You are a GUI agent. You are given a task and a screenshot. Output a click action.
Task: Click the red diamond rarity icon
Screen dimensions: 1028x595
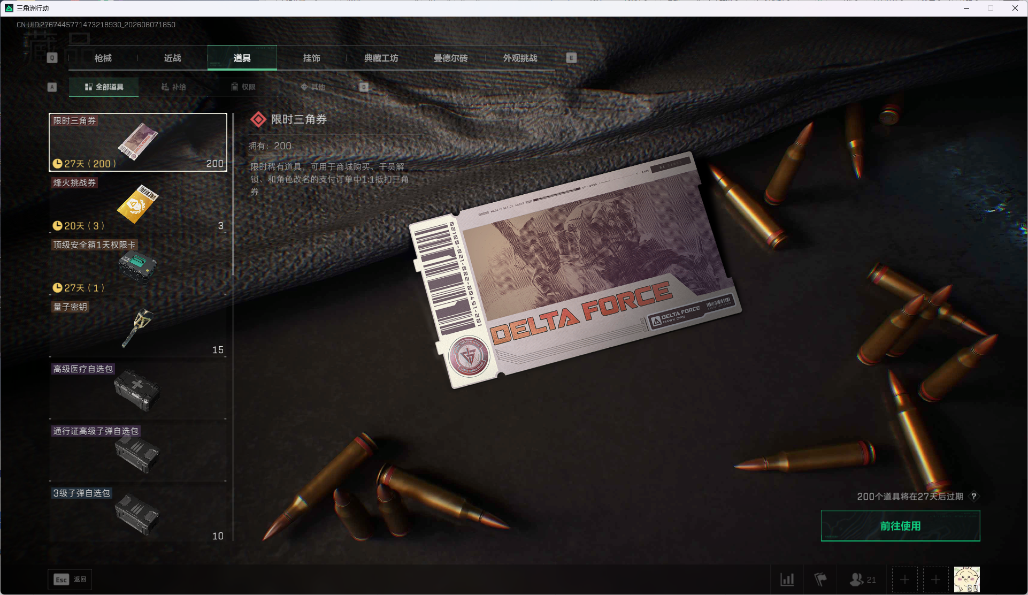[x=258, y=119]
